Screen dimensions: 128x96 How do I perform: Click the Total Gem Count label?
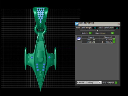(106, 28)
